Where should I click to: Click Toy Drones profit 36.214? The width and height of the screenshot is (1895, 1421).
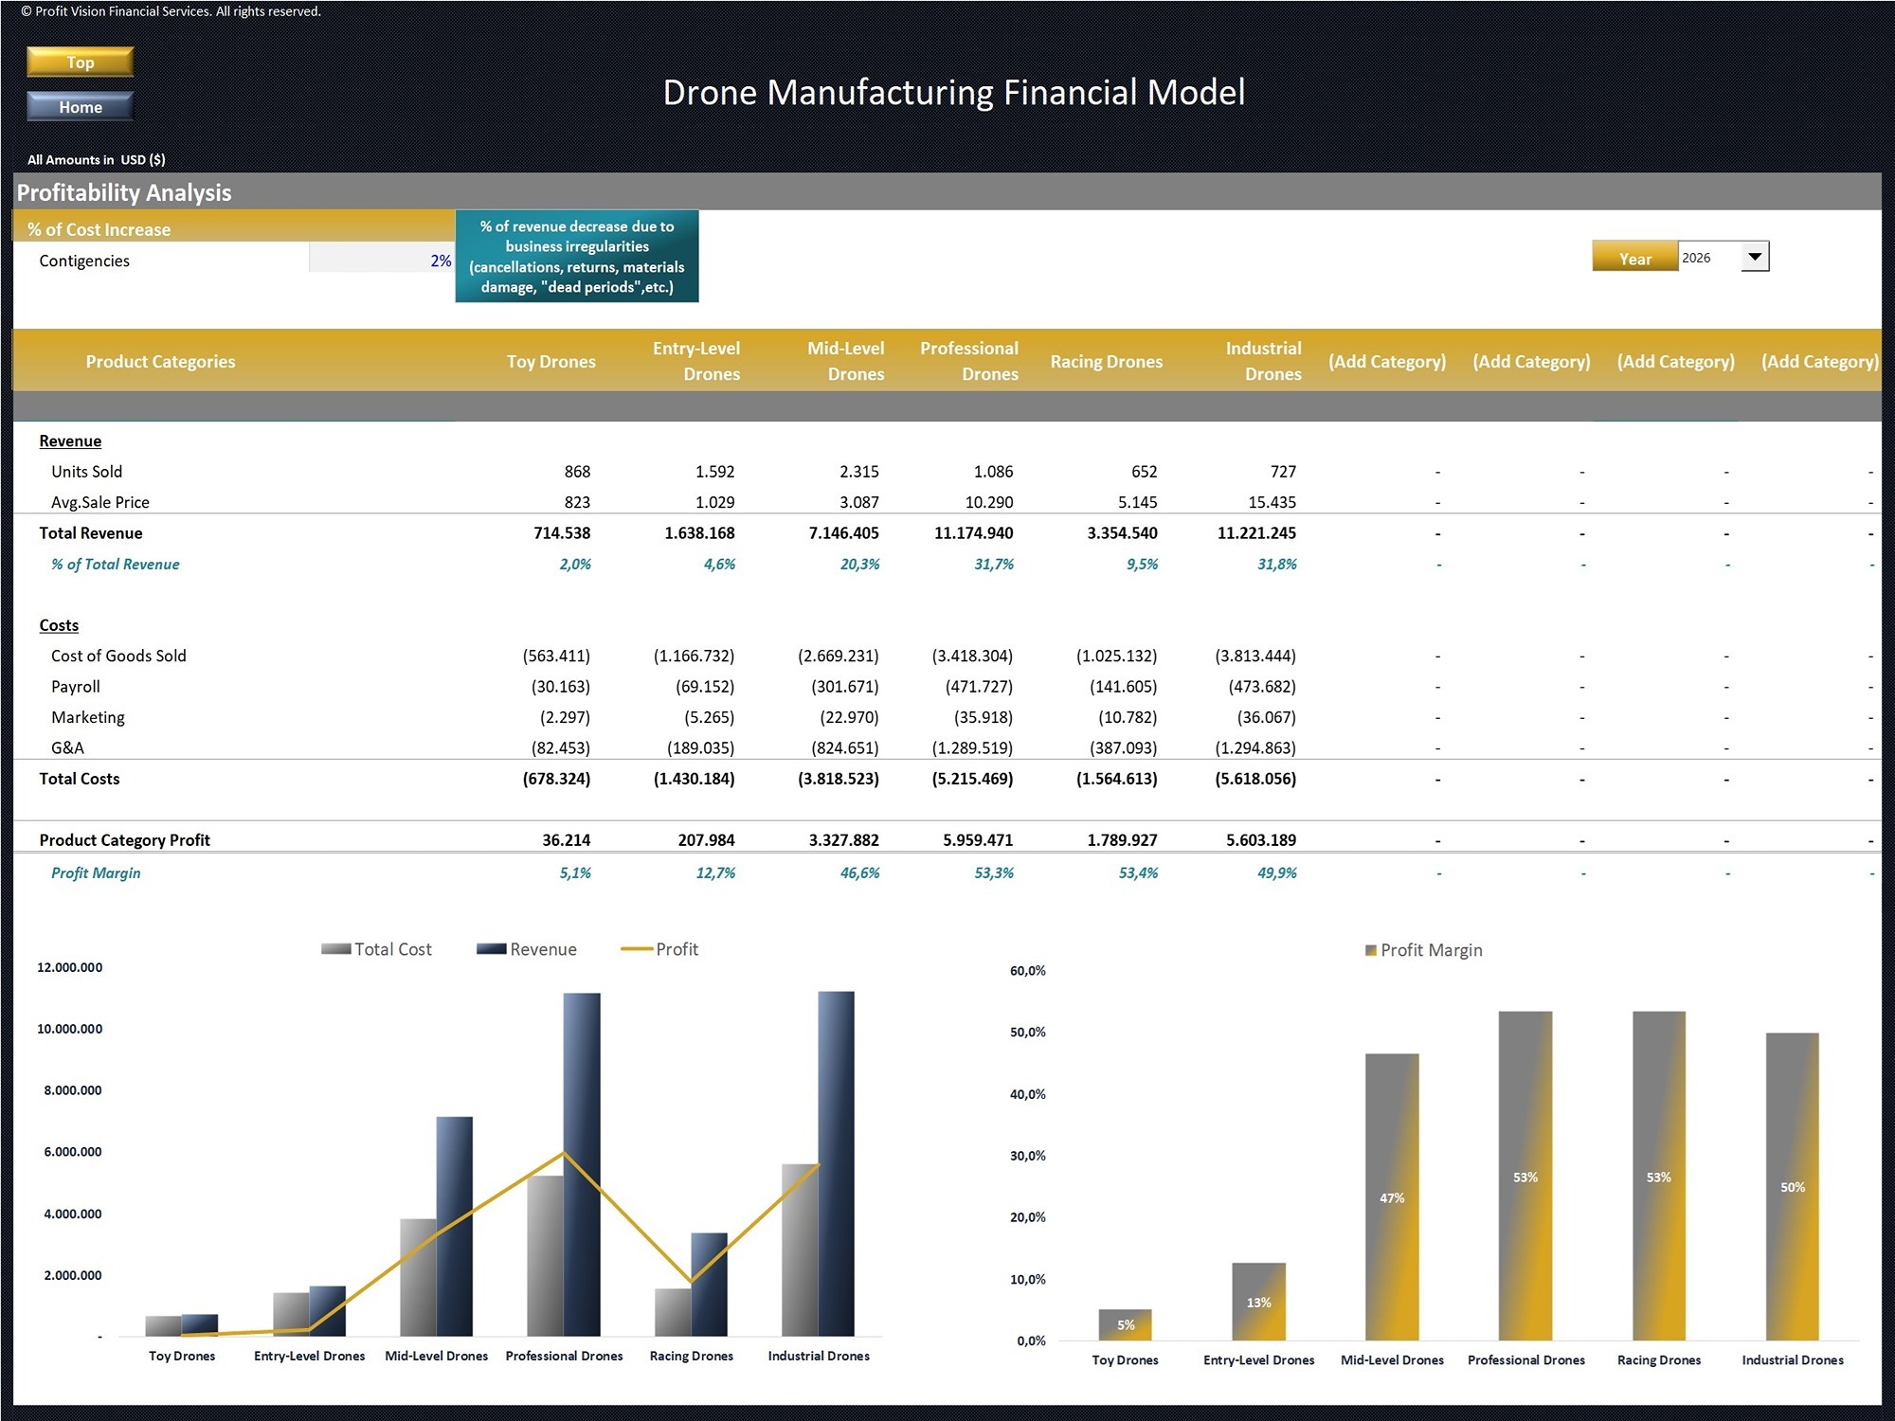[566, 840]
